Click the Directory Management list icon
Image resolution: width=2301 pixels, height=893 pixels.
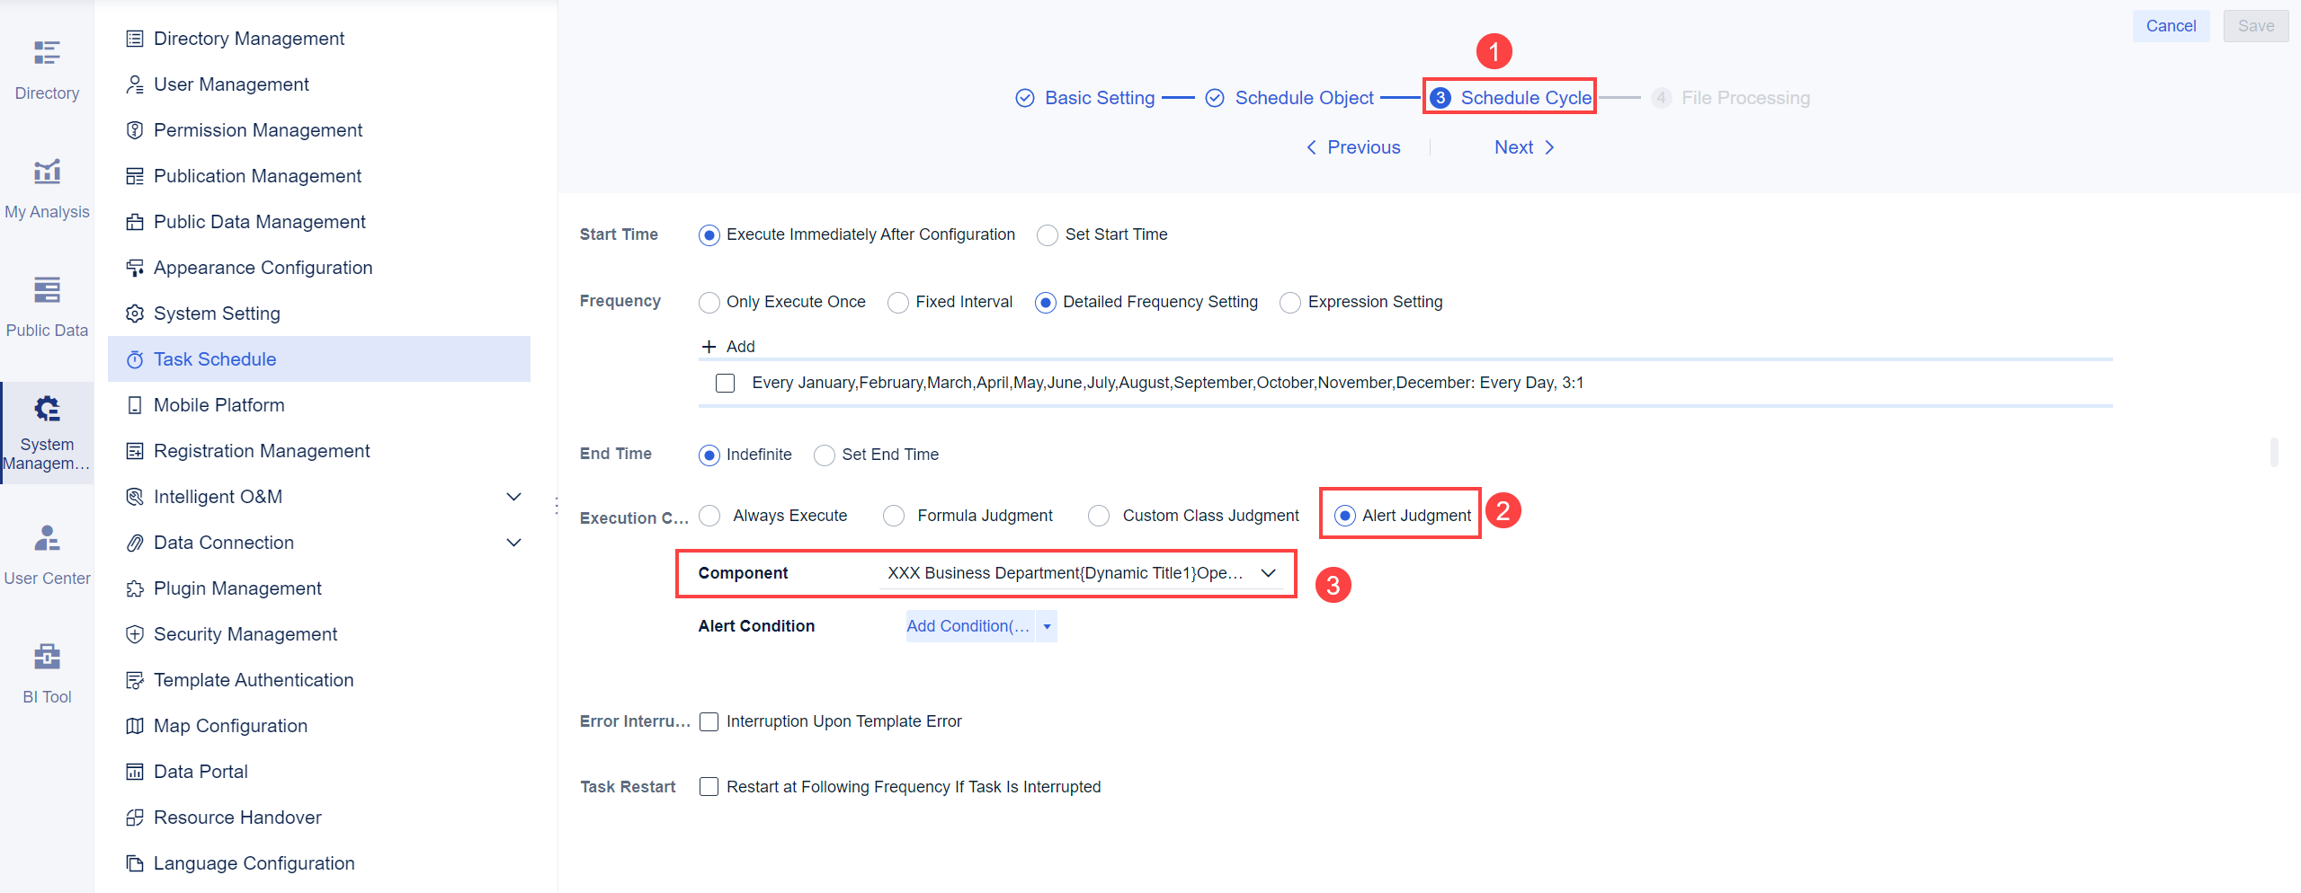(135, 39)
